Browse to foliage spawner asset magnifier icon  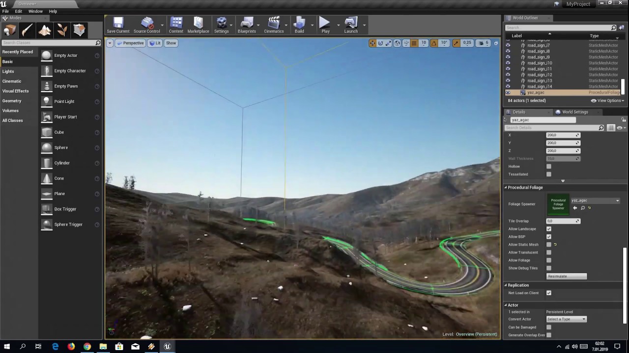click(x=583, y=208)
